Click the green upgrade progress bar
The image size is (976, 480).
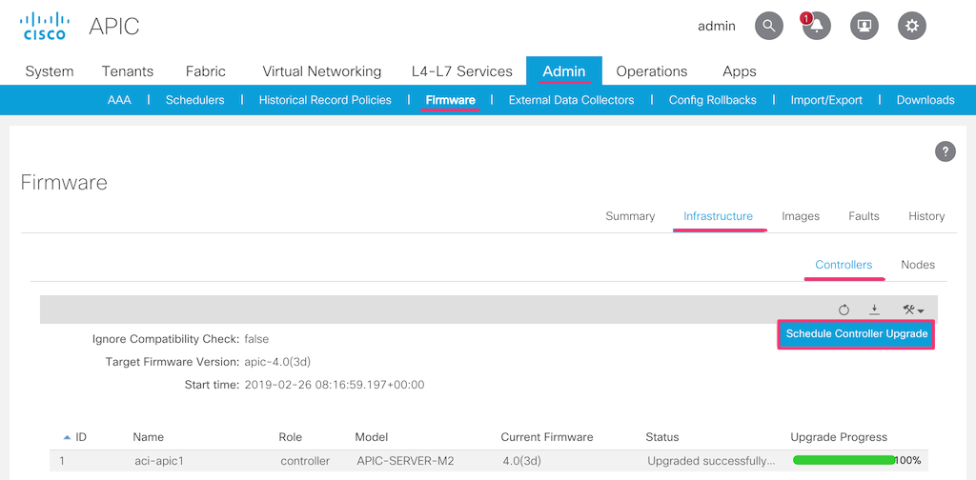pyautogui.click(x=844, y=460)
